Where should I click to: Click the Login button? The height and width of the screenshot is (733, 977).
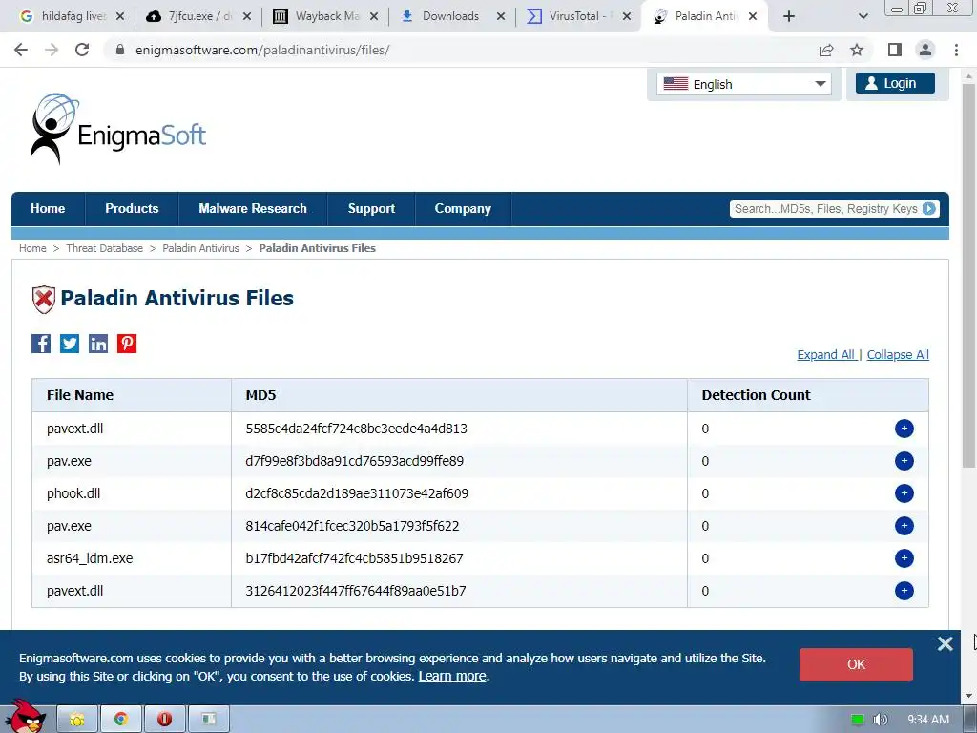point(895,84)
